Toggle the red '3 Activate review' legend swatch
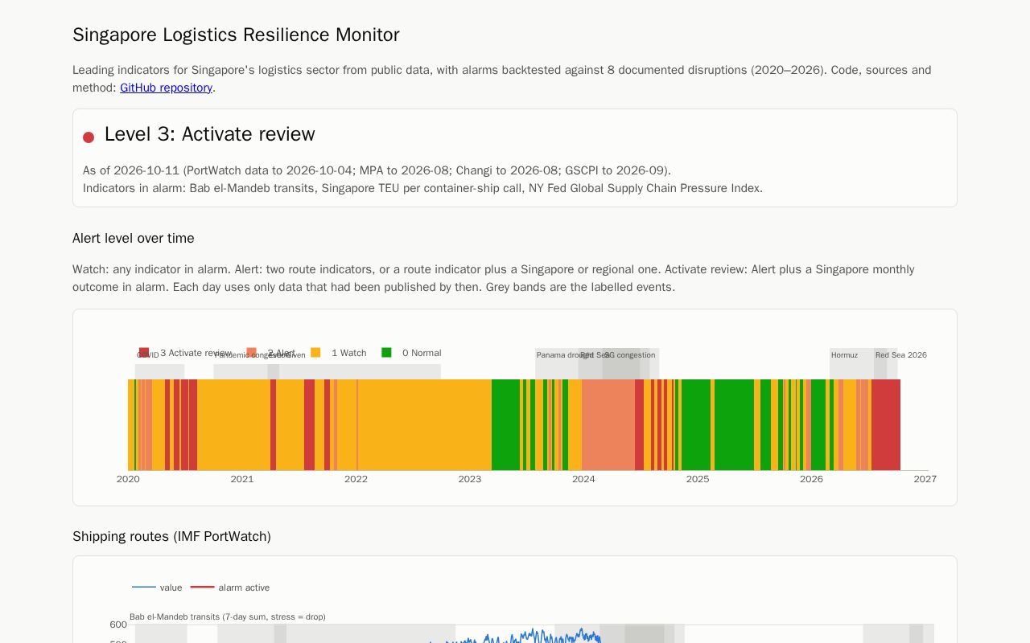1030x643 pixels. click(144, 353)
